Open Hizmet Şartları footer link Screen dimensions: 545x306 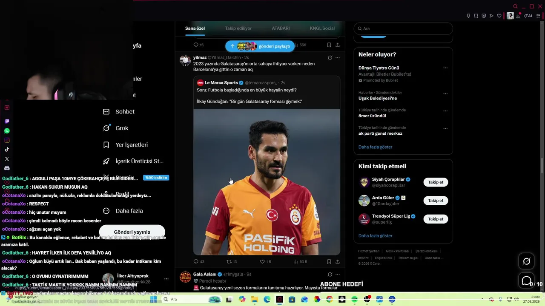pos(369,251)
